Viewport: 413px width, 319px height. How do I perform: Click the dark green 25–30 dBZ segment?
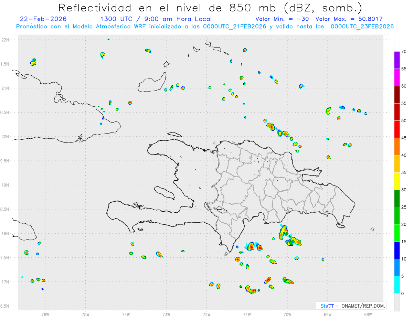397,199
